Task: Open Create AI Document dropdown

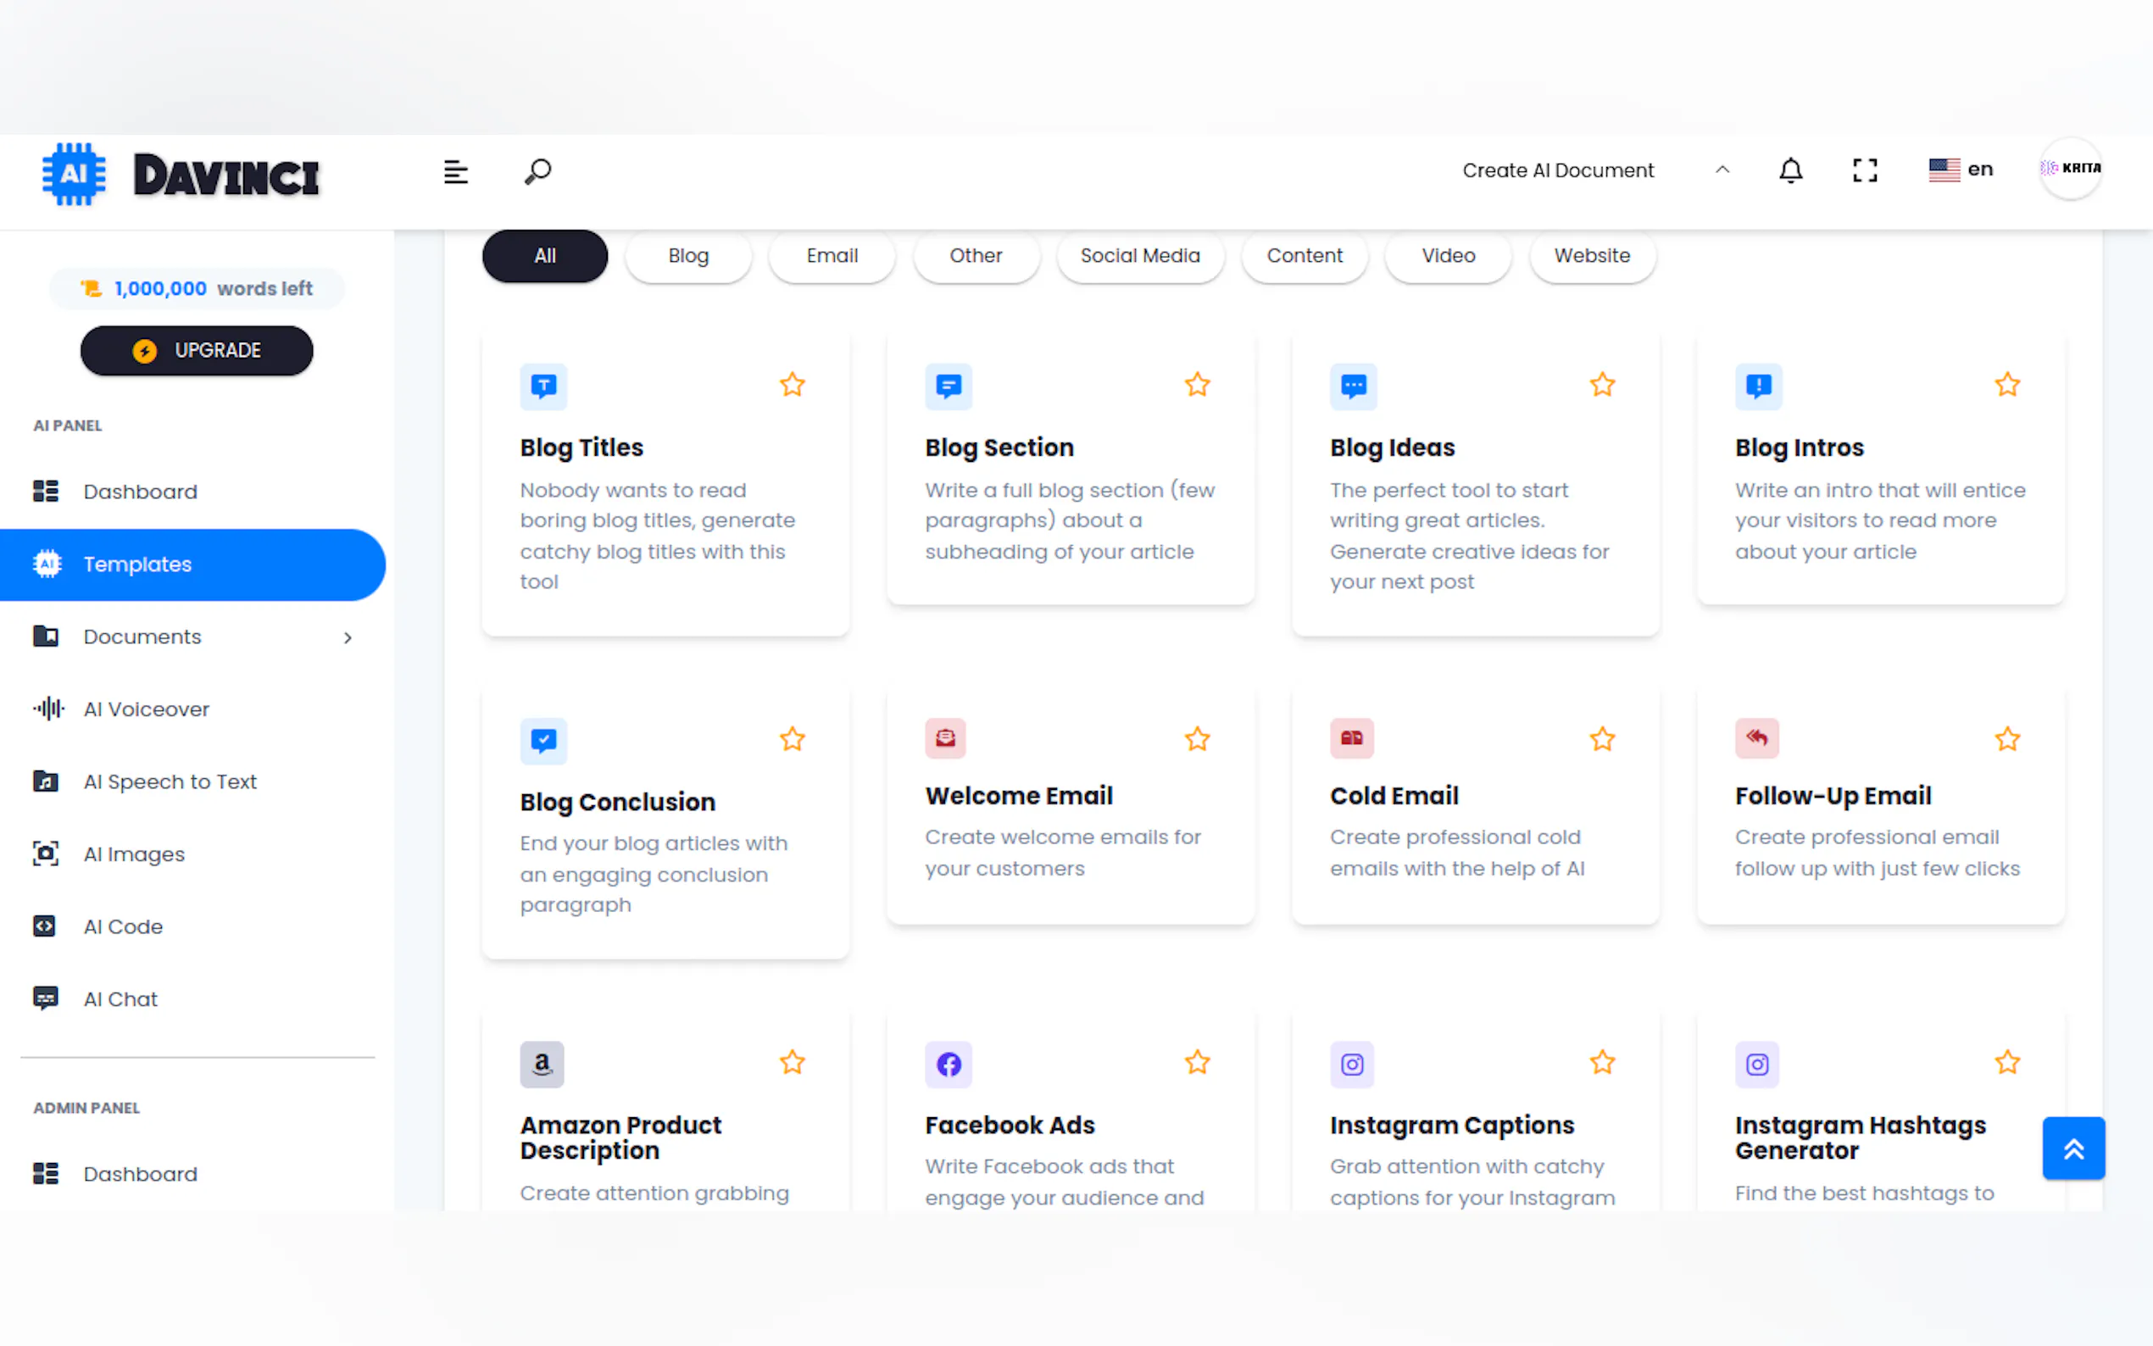Action: click(1594, 170)
